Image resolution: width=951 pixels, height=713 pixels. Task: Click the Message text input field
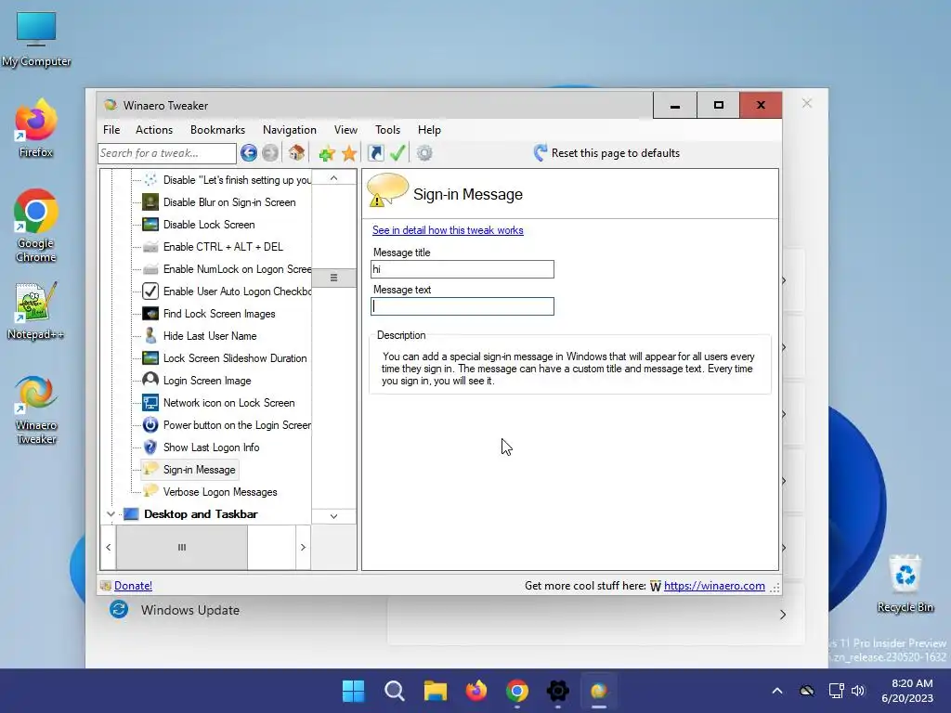click(x=462, y=306)
